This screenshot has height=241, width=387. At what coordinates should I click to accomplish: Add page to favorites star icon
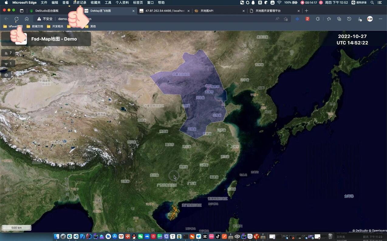(286, 19)
